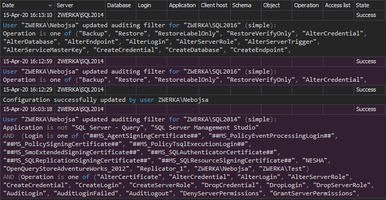The width and height of the screenshot is (386, 200).
Task: Click the Login column header
Action: 151,5
